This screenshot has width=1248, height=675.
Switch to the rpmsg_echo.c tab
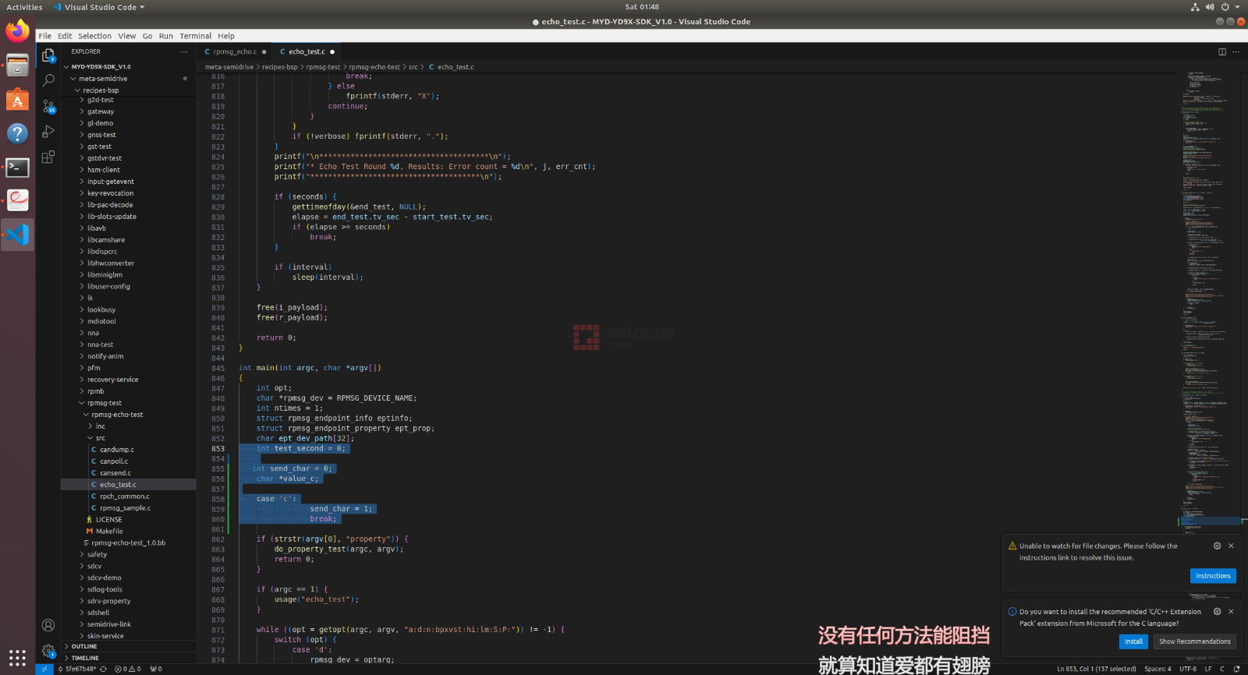[234, 52]
